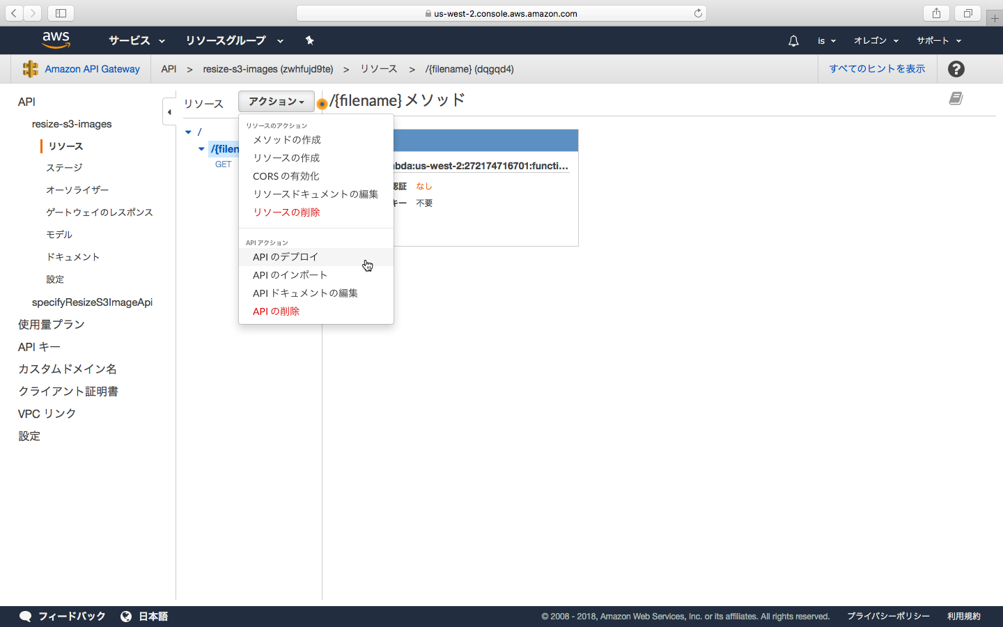Show all tabs overview icon
The width and height of the screenshot is (1003, 627).
pyautogui.click(x=968, y=13)
